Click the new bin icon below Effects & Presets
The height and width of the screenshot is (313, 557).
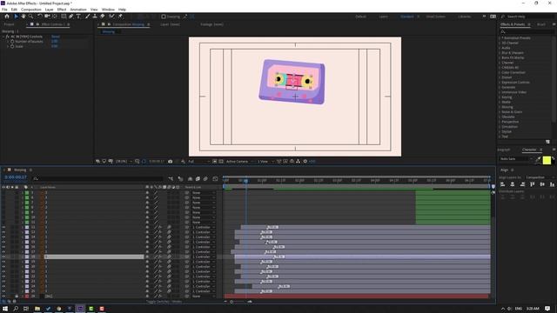(x=547, y=142)
